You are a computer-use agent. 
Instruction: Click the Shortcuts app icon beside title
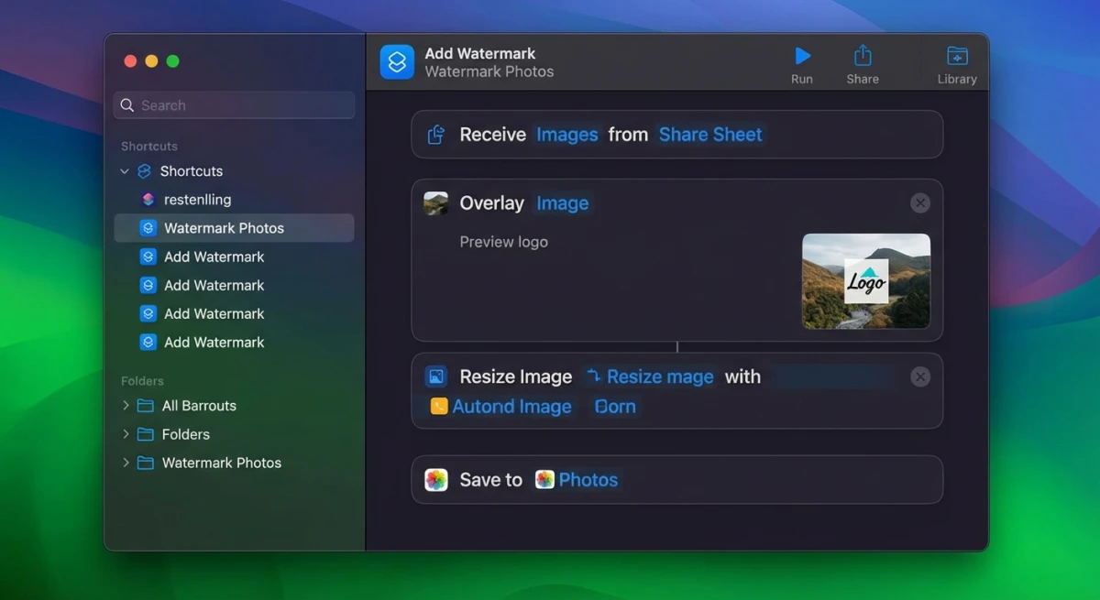coord(397,62)
